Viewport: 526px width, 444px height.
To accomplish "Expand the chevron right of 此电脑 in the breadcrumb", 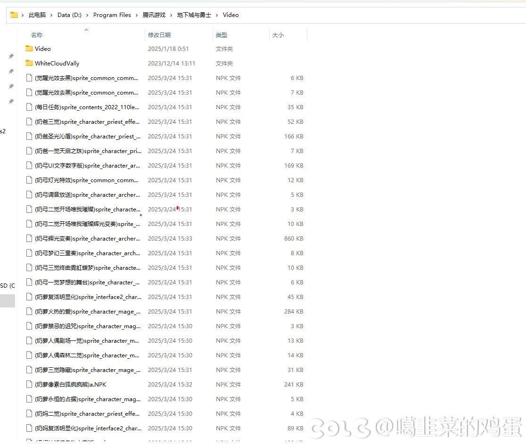I will (52, 15).
